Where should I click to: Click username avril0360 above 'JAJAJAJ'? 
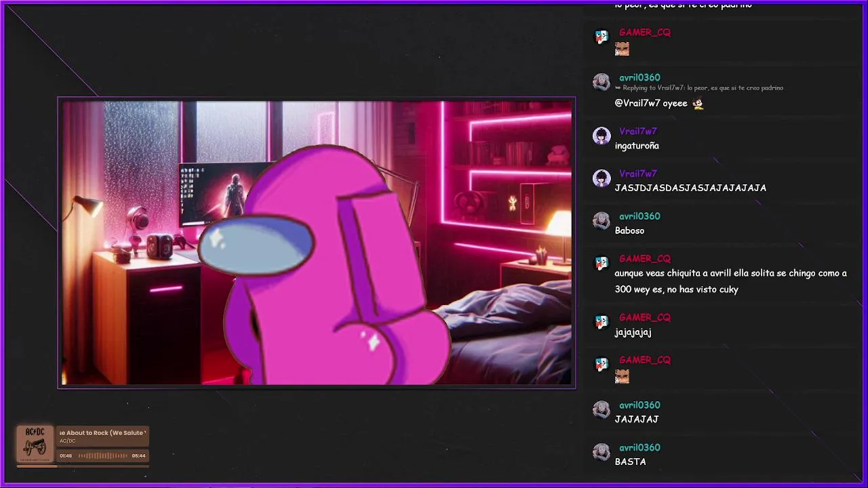pyautogui.click(x=639, y=405)
